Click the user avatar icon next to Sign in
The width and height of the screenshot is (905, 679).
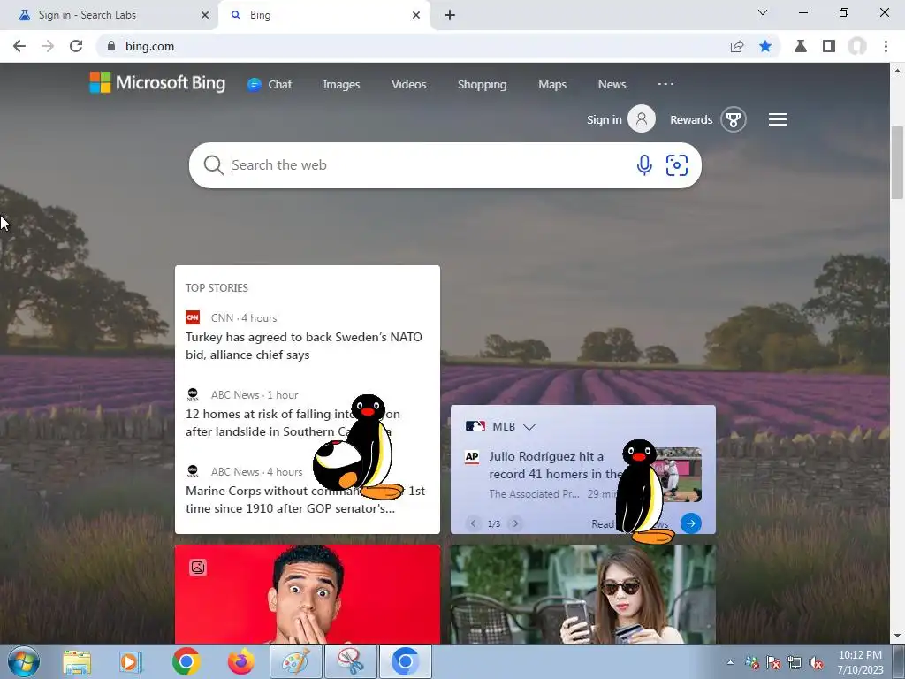coord(642,119)
